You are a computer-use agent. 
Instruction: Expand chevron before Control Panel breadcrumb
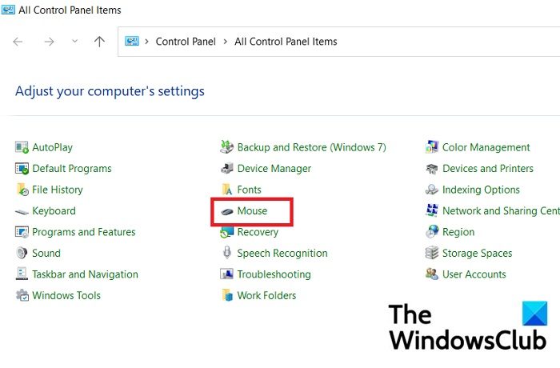[146, 42]
